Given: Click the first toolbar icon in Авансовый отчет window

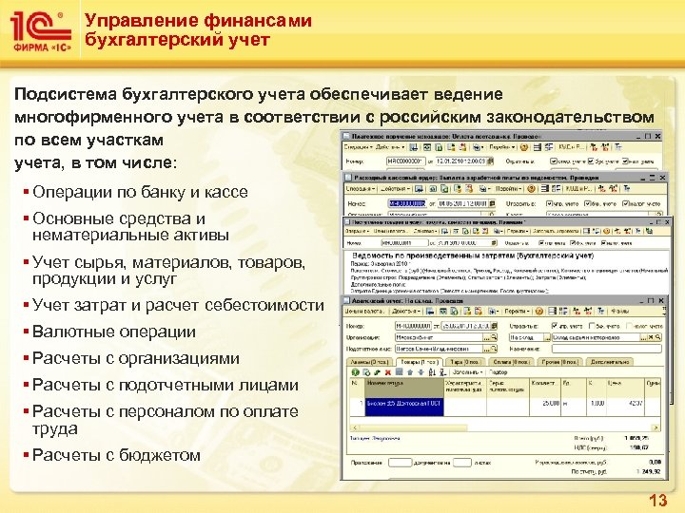Looking at the screenshot, I should (x=430, y=311).
